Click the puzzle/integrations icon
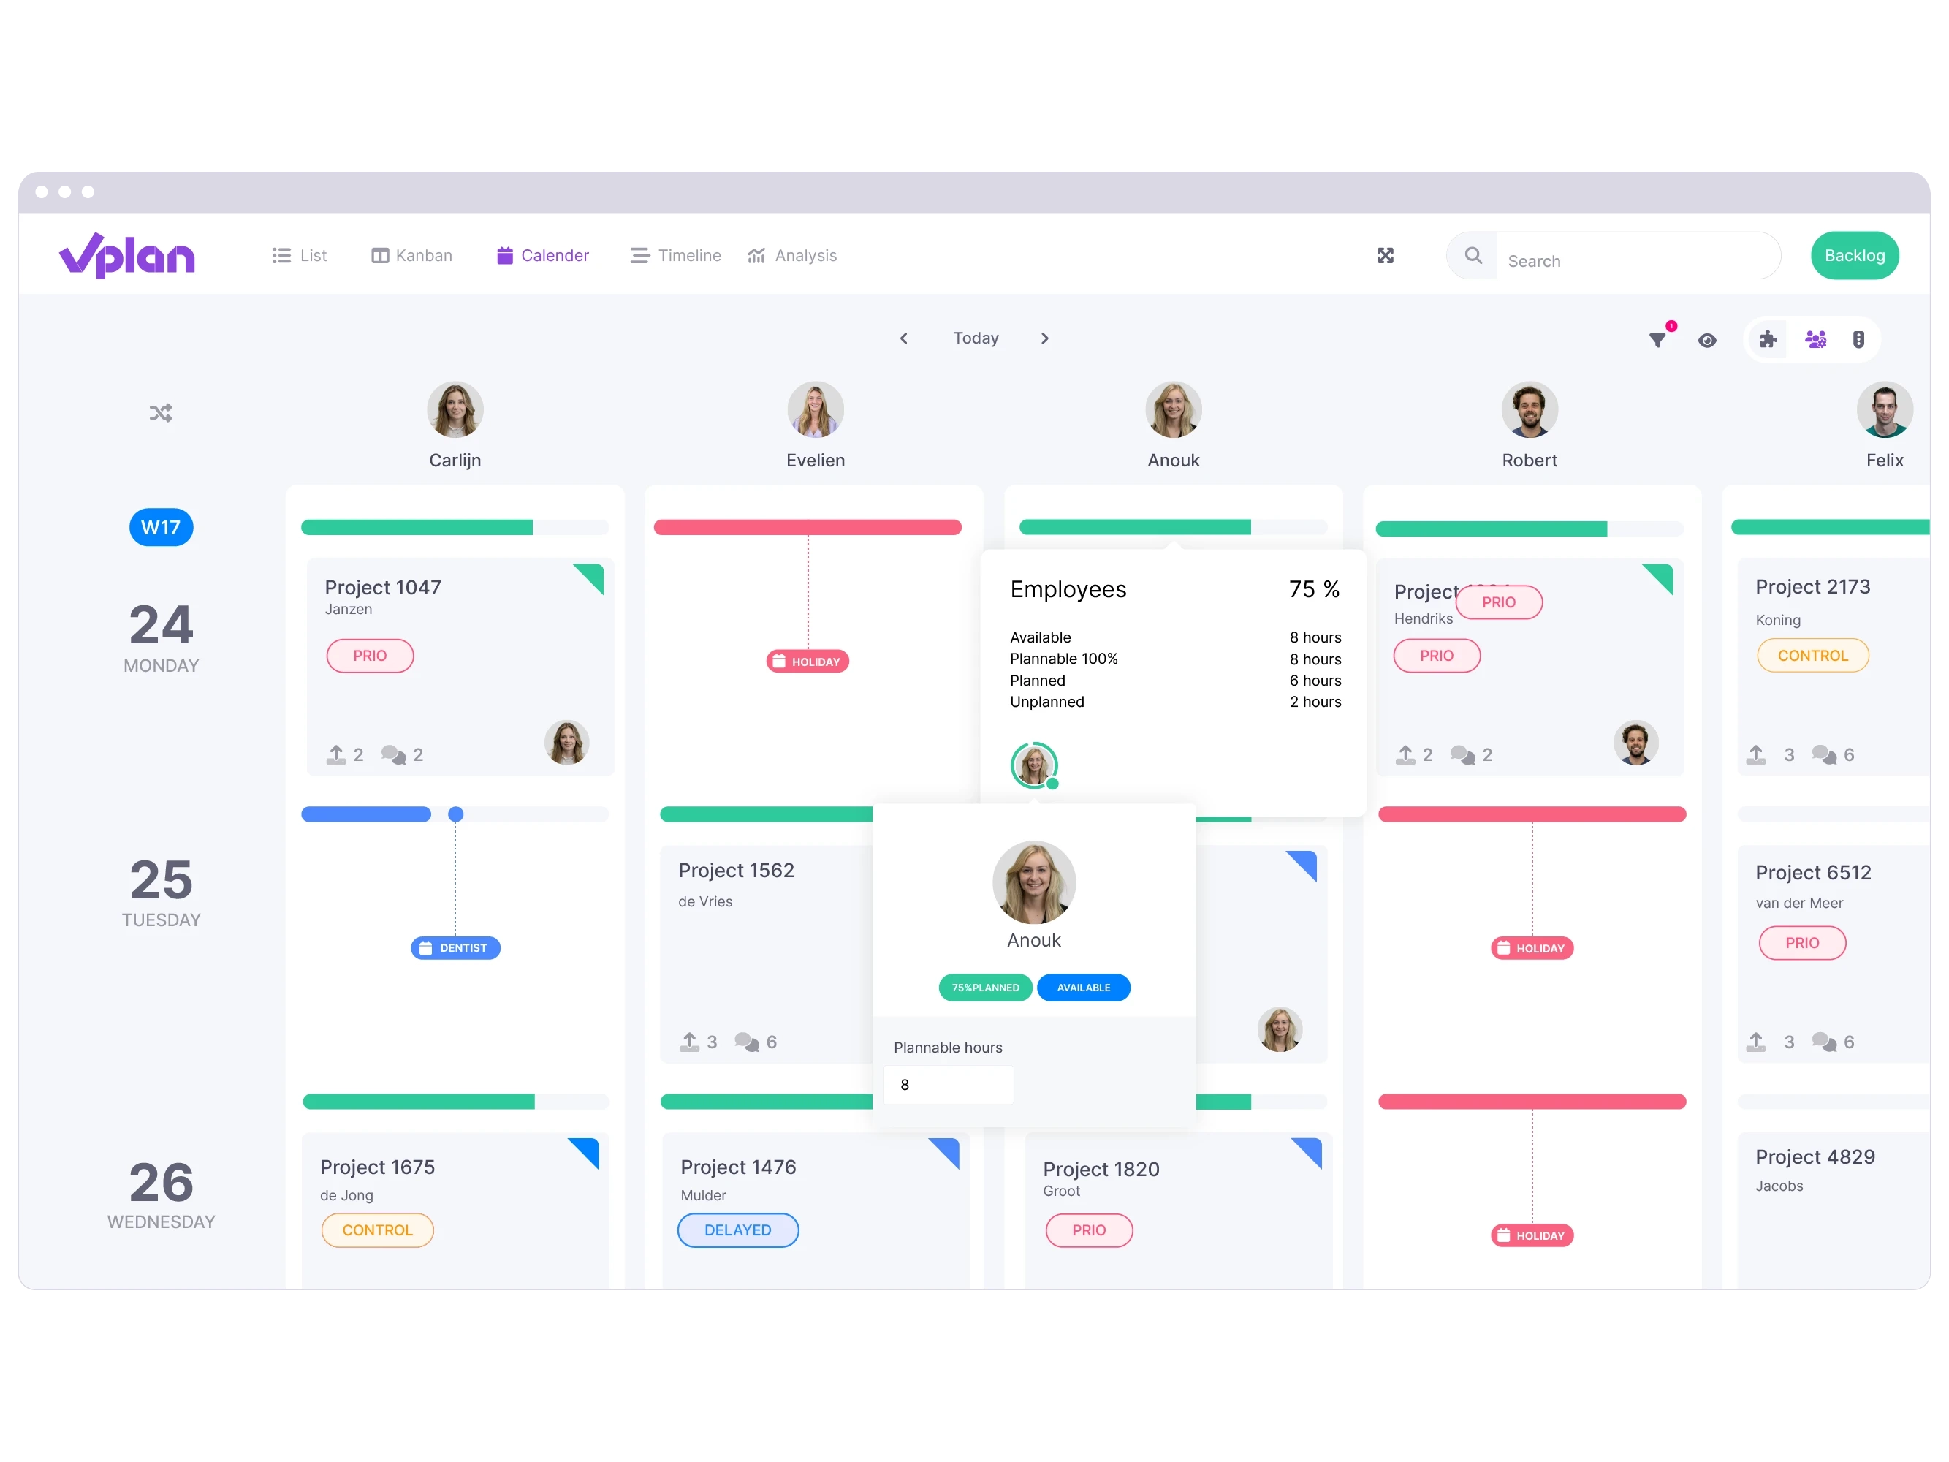 coord(1768,341)
